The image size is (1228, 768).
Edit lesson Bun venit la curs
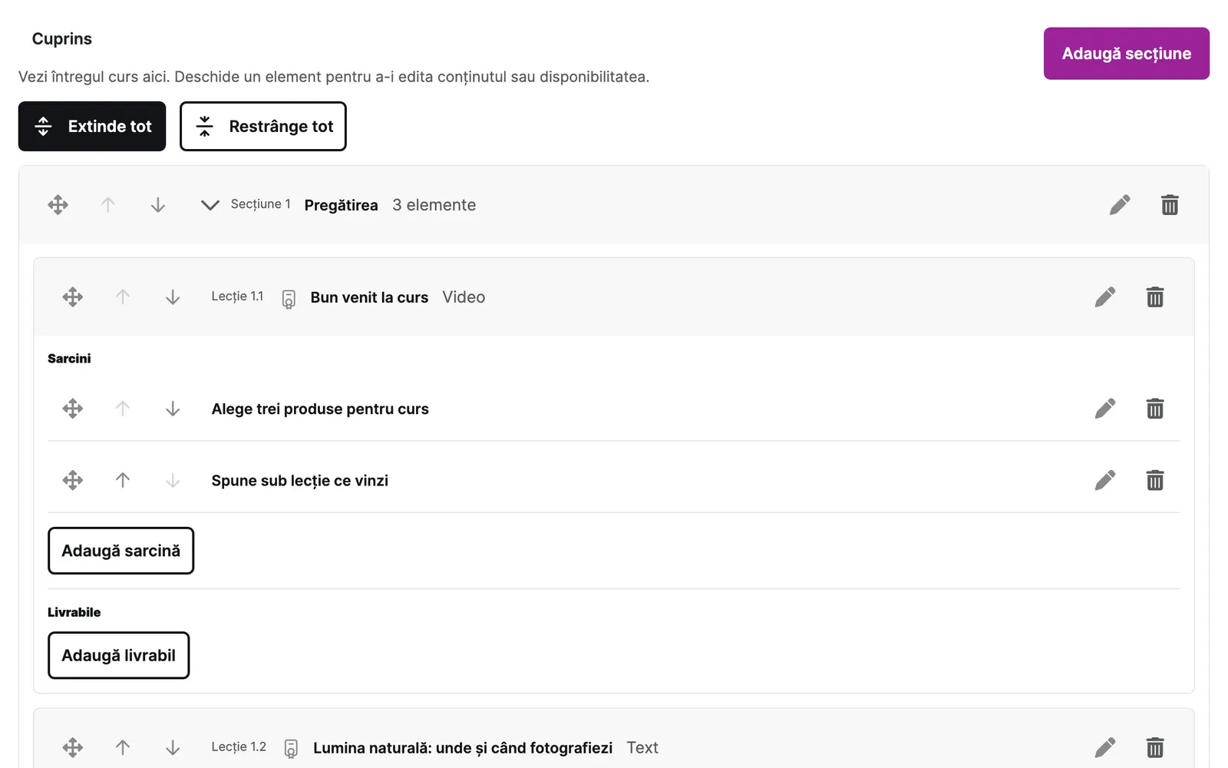pyautogui.click(x=1105, y=297)
